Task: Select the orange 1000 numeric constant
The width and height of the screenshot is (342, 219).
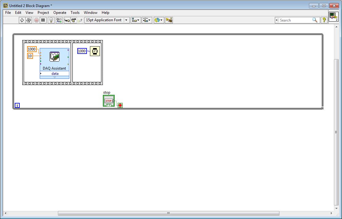Action: click(32, 49)
